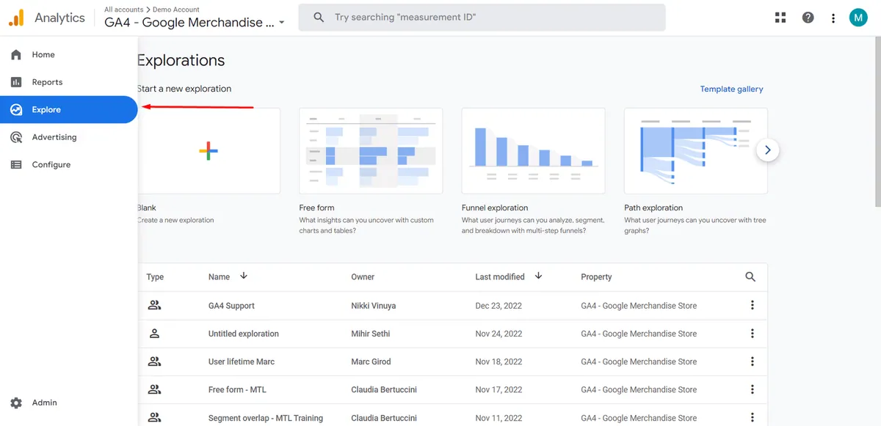Image resolution: width=881 pixels, height=426 pixels.
Task: Open the GA4 Support exploration
Action: click(x=231, y=306)
